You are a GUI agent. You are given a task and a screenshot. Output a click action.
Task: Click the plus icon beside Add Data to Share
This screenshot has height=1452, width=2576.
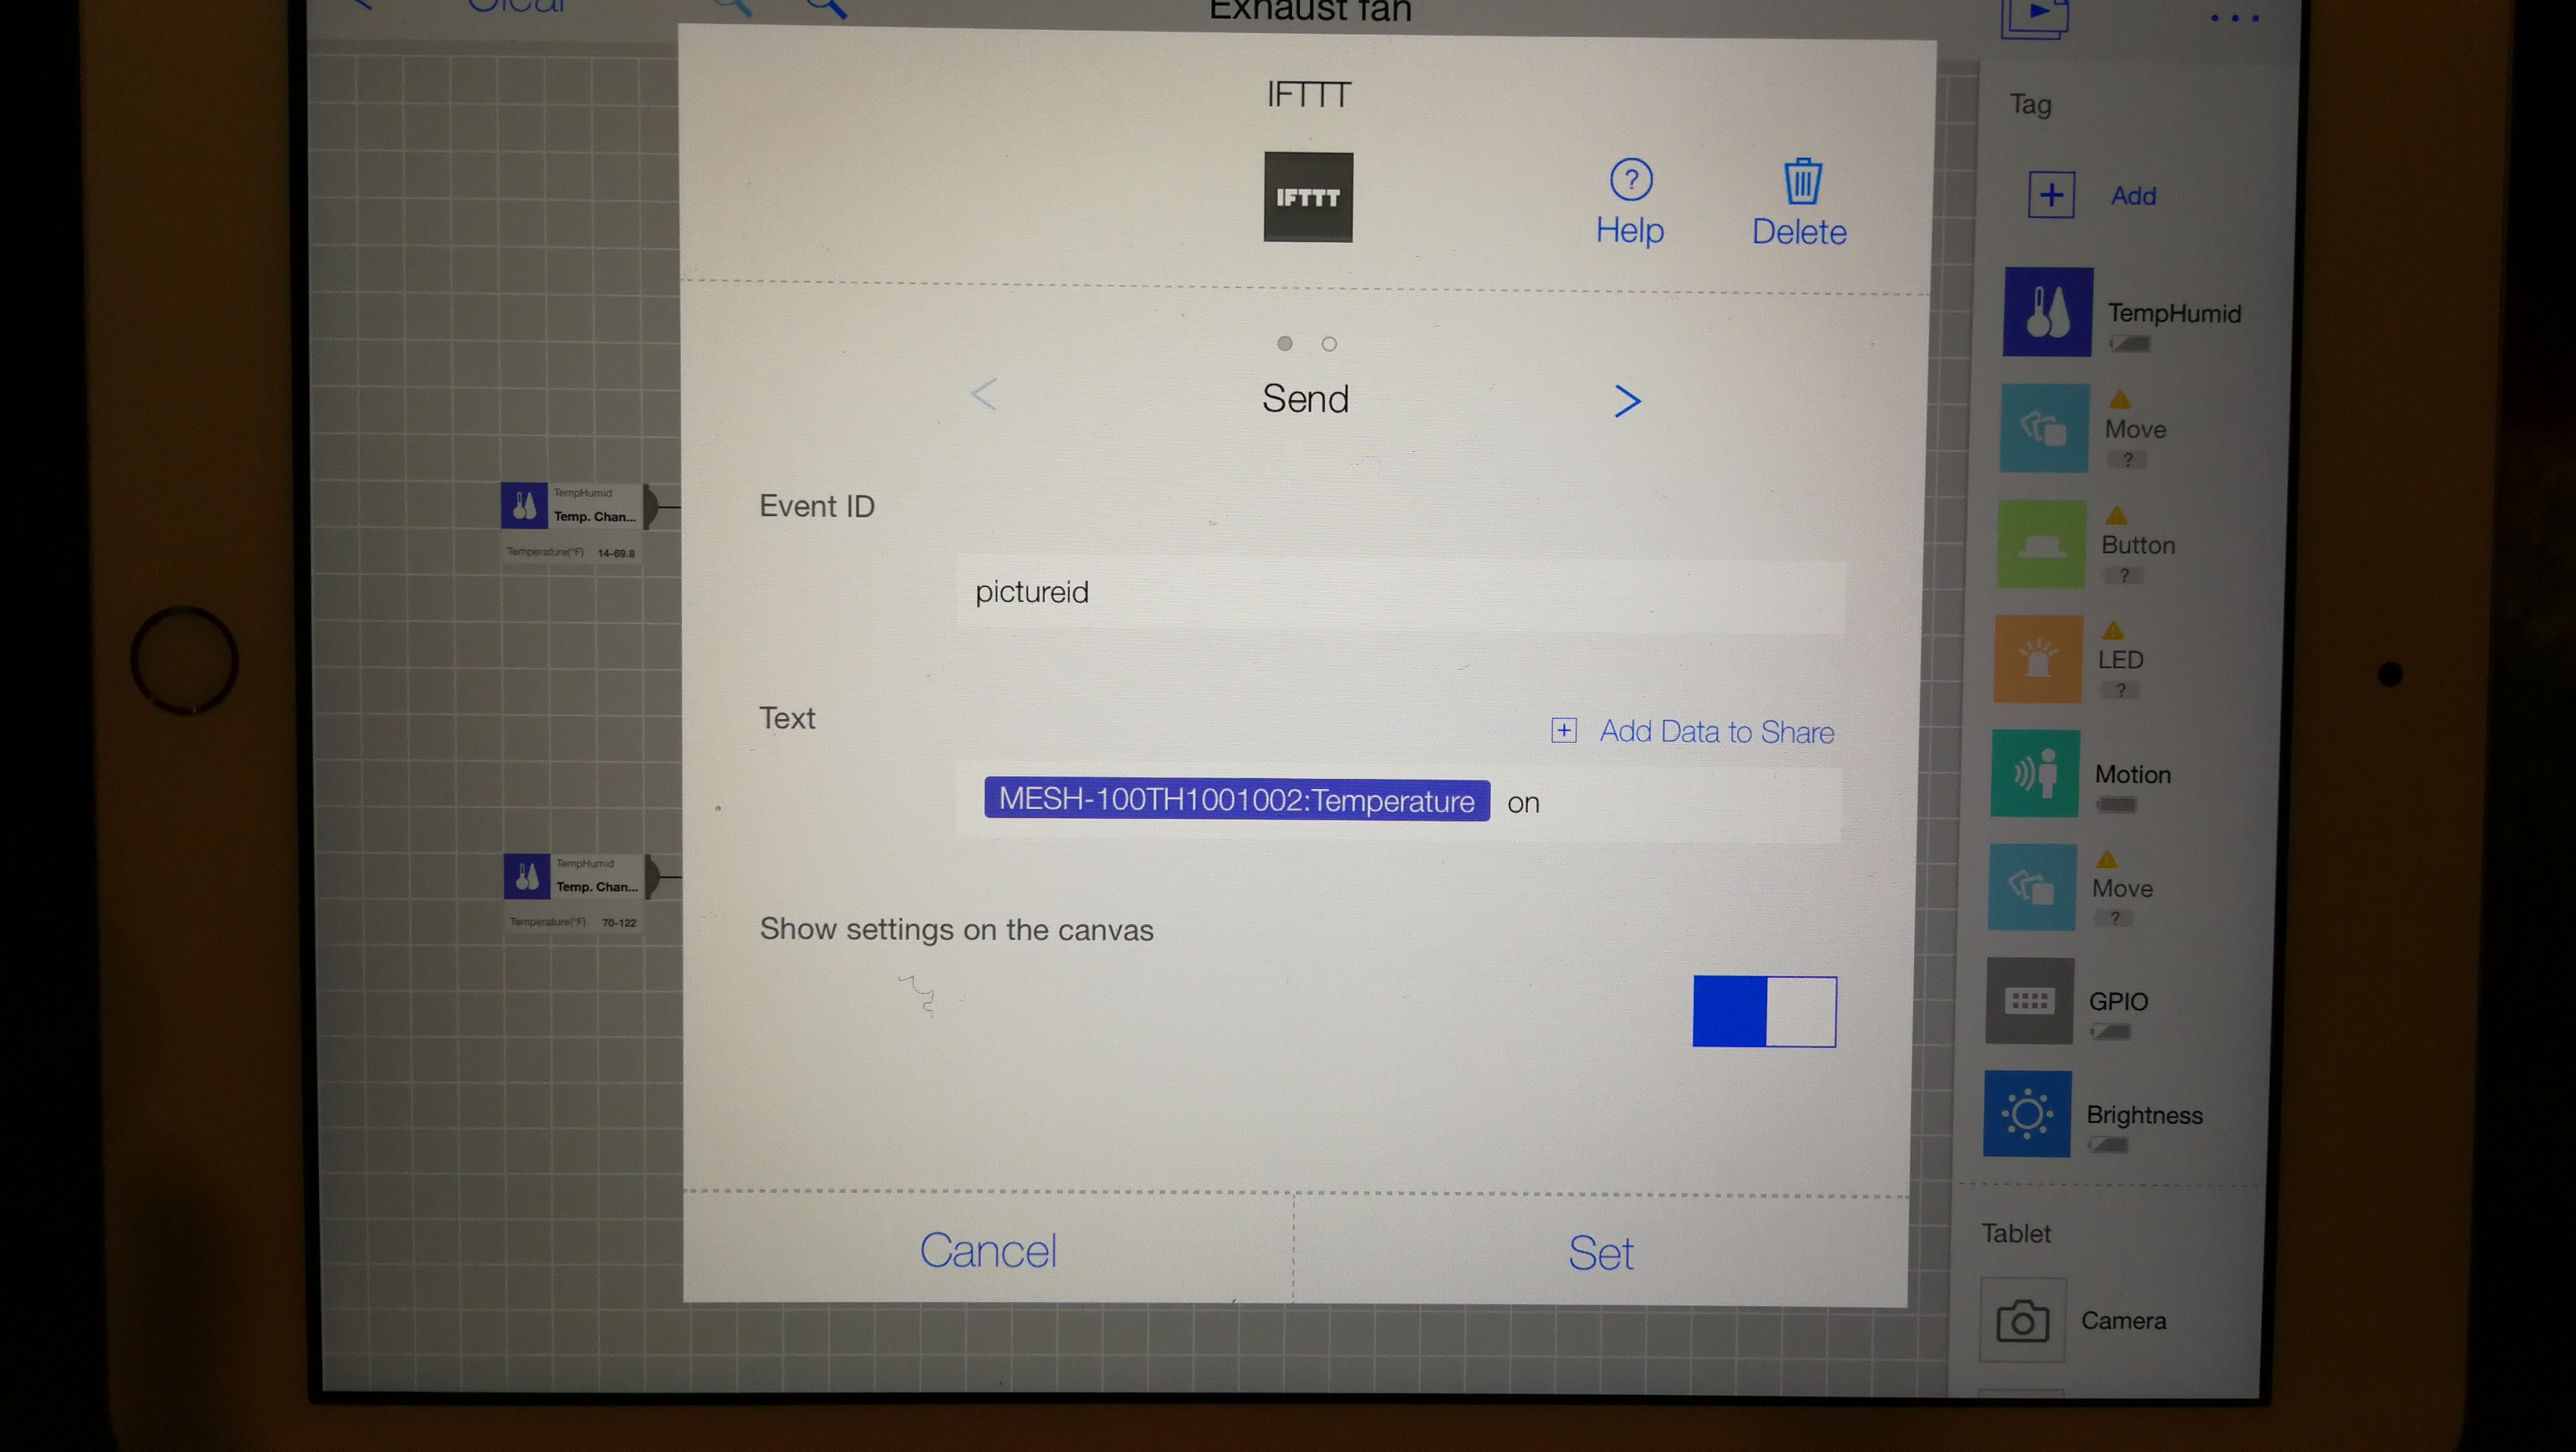(1564, 730)
